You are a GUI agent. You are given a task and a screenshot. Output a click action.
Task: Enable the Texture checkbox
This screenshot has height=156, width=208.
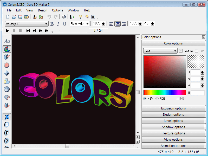coord(181,51)
